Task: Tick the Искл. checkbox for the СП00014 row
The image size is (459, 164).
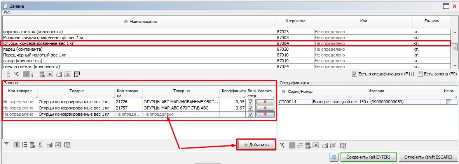Action: (x=449, y=102)
